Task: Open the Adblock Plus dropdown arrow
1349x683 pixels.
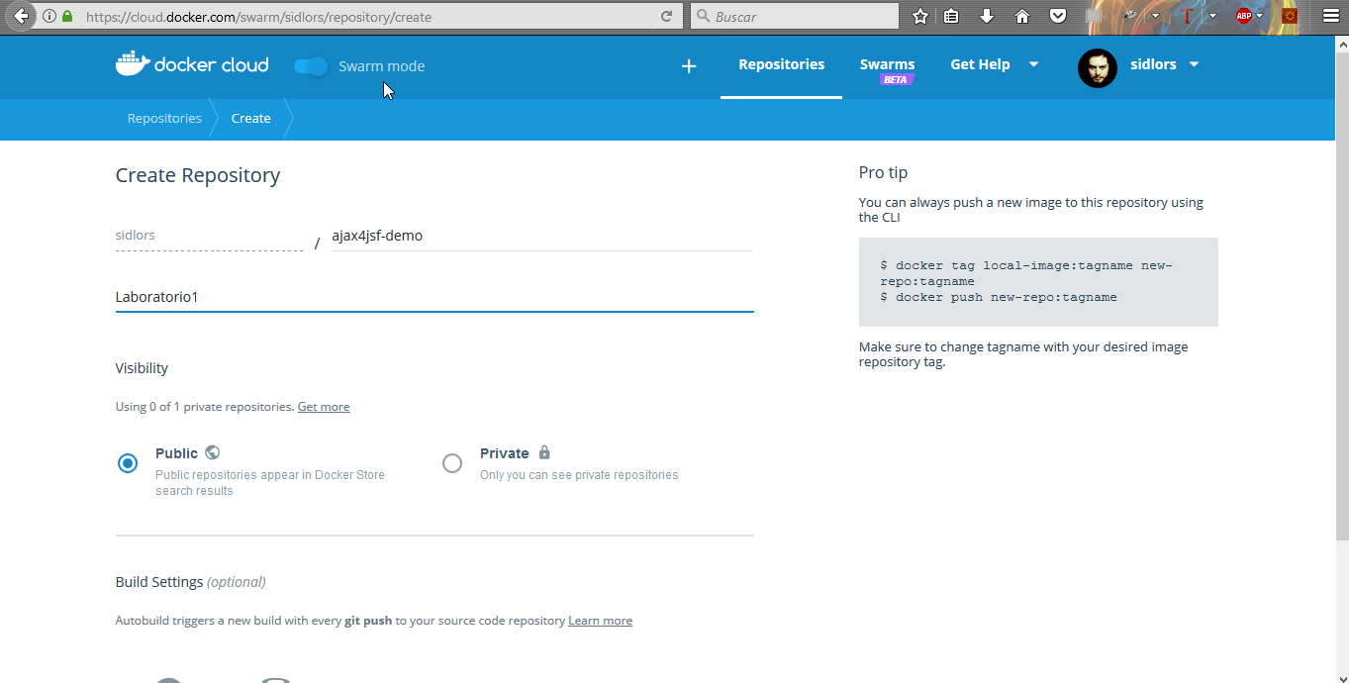Action: tap(1260, 16)
